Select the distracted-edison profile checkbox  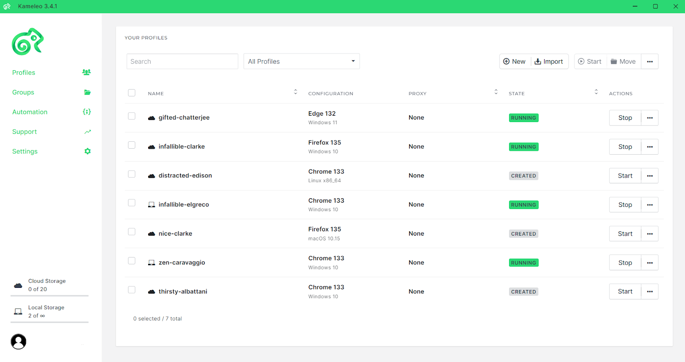pyautogui.click(x=132, y=174)
